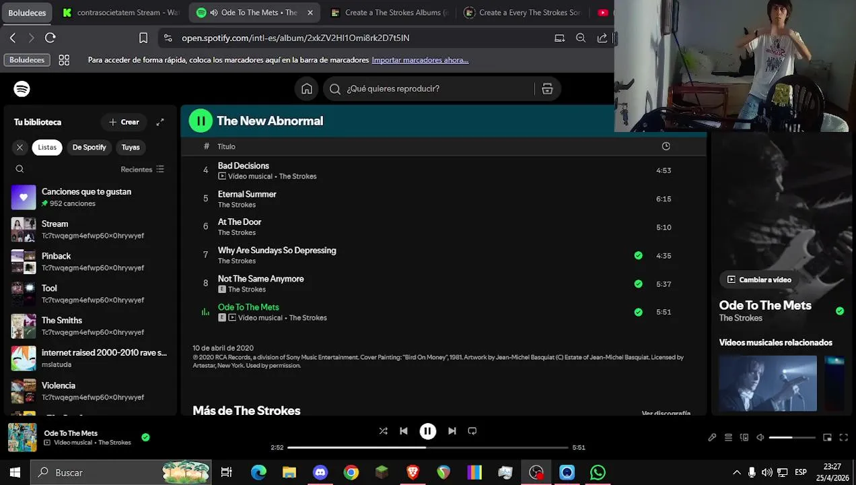Viewport: 856px width, 485px height.
Task: Switch to Create a Every The Strokes Songs tab
Action: tap(523, 12)
